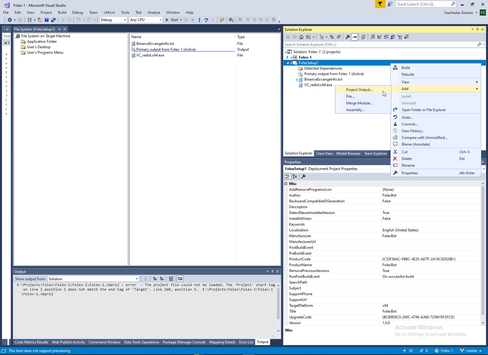Click Collapse All icon in Solution Explorer

[x=339, y=37]
